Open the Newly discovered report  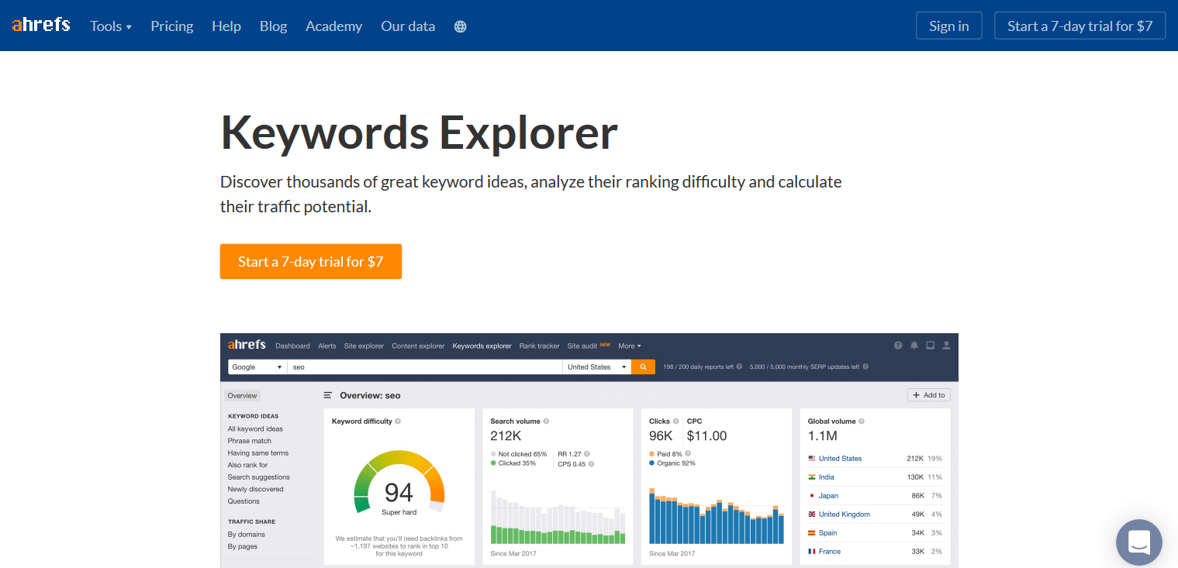click(x=256, y=489)
